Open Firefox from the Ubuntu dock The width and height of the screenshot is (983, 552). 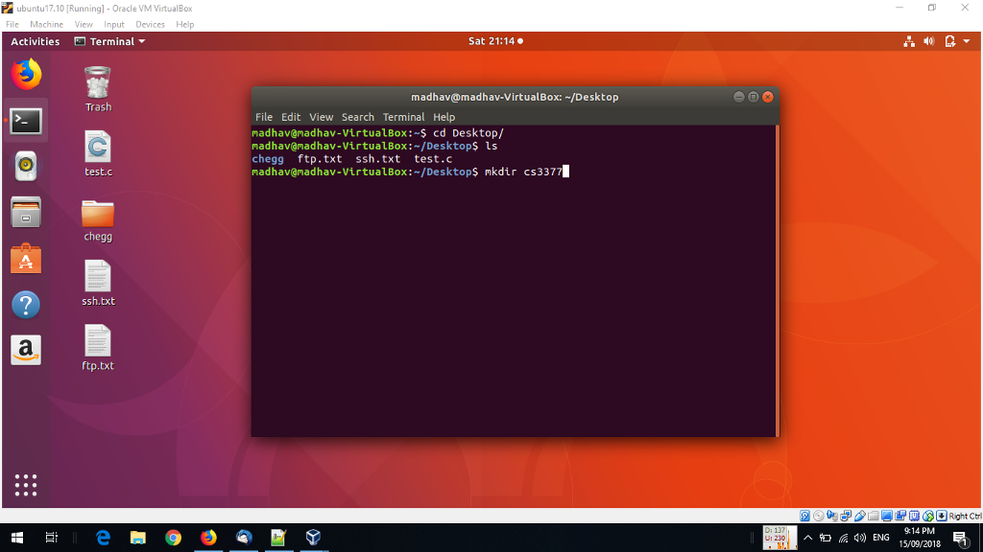coord(26,75)
